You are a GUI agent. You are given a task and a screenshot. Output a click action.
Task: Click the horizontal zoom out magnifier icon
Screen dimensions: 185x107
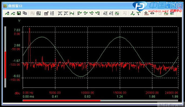(x=66, y=13)
